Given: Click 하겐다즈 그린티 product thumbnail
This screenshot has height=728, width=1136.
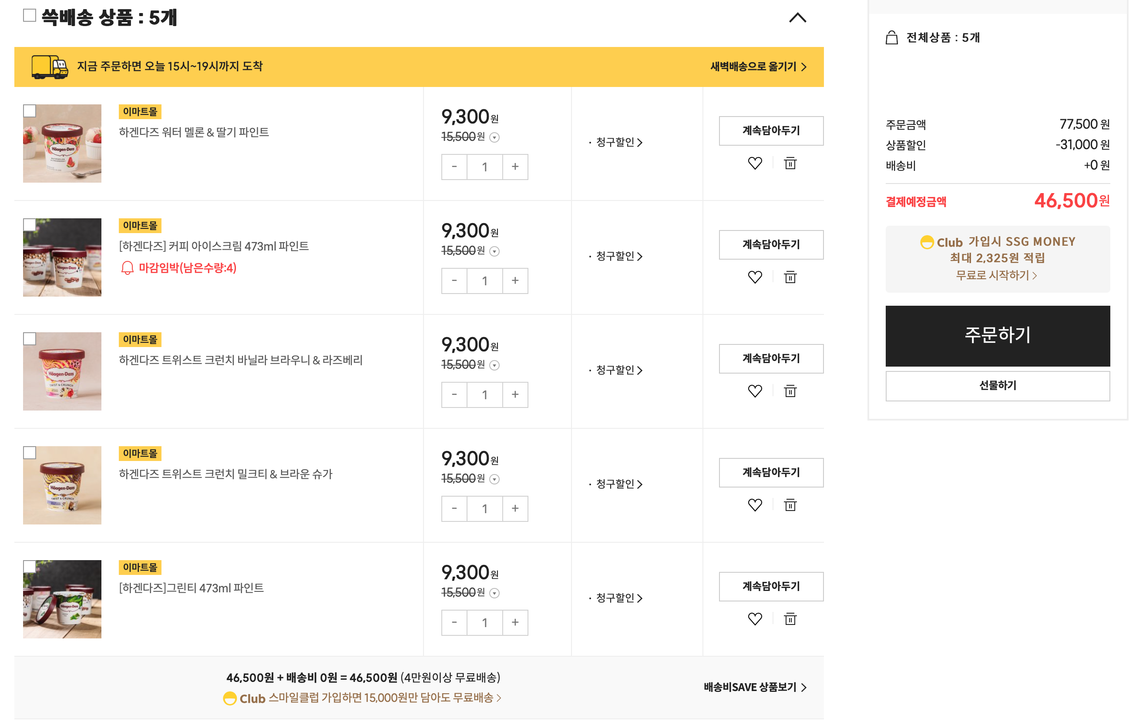Looking at the screenshot, I should pos(62,599).
